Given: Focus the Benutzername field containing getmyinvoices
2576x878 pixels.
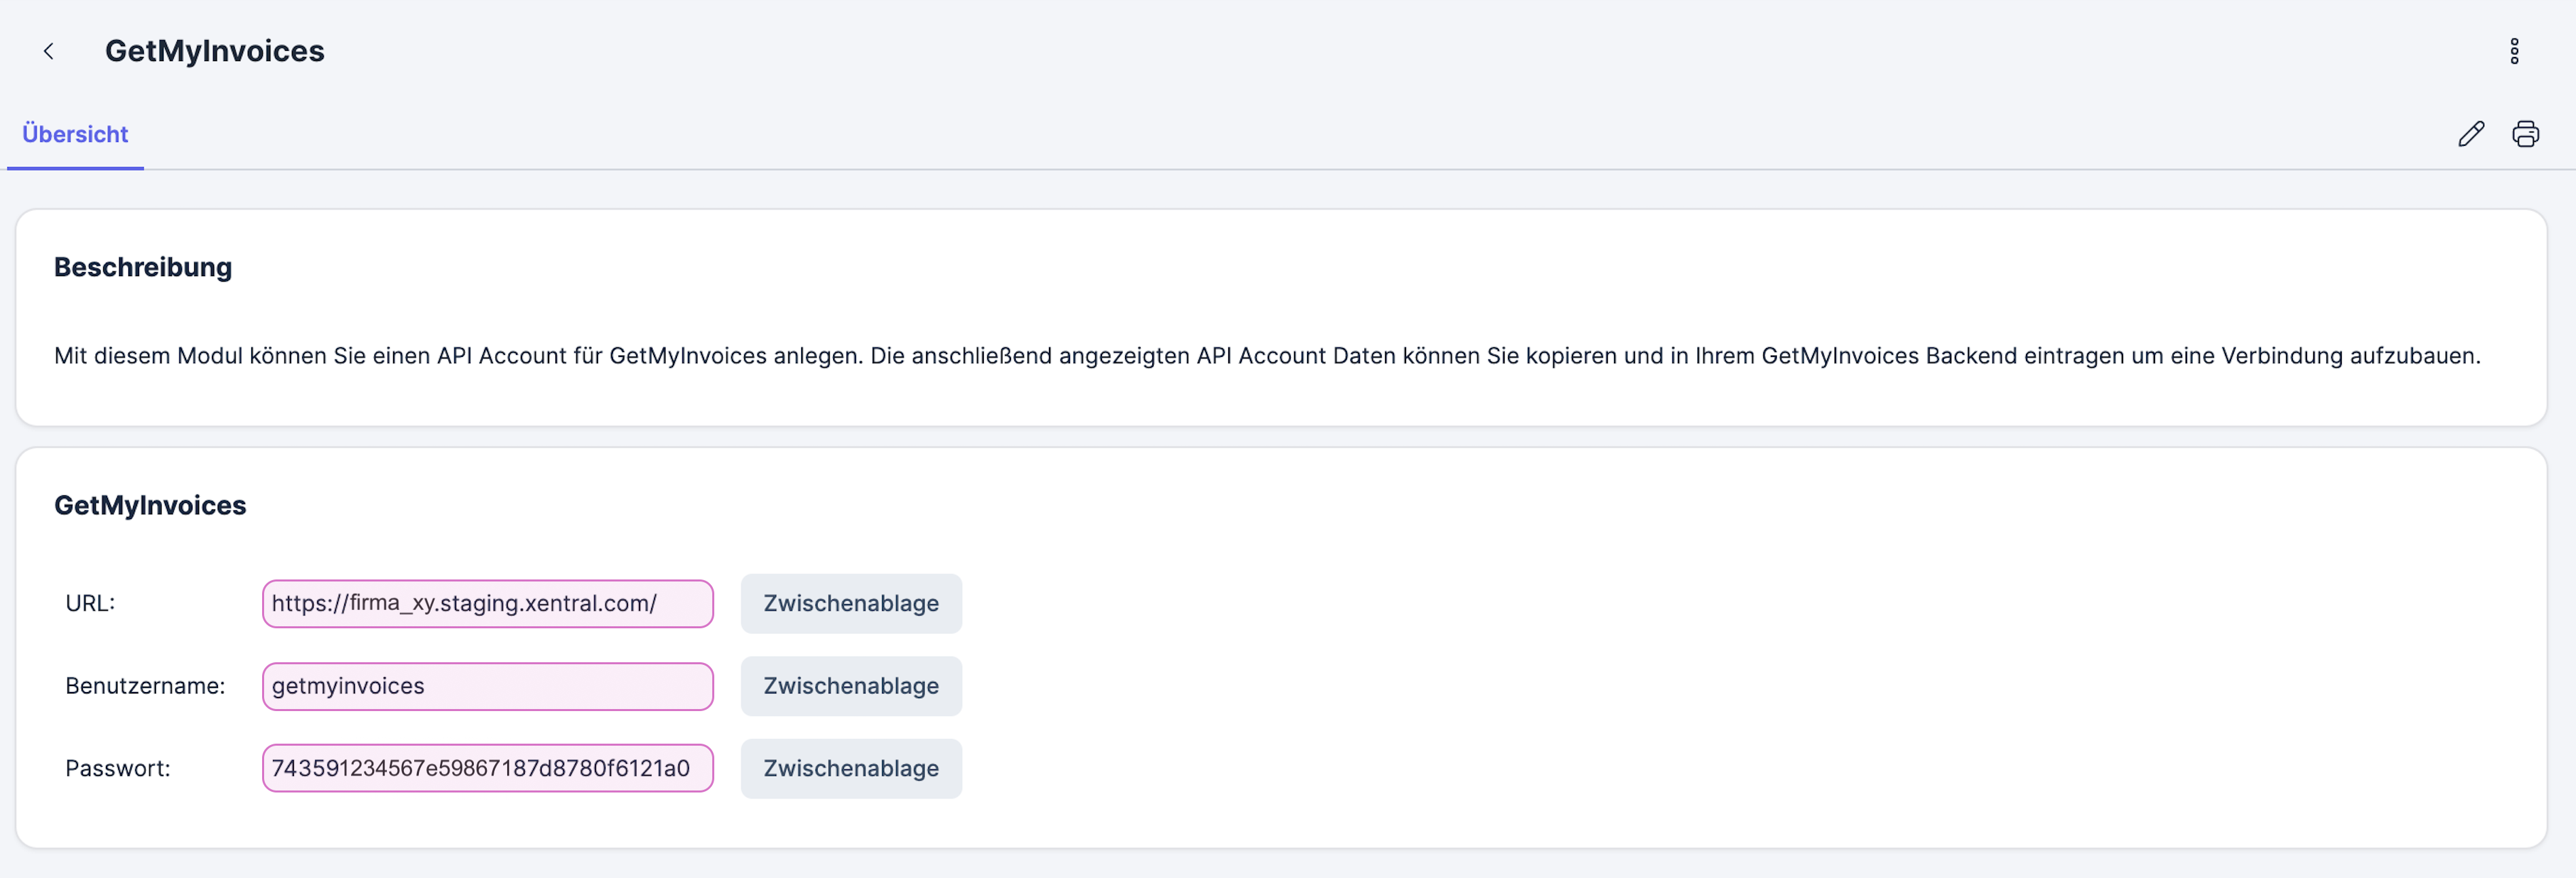Looking at the screenshot, I should (x=488, y=686).
